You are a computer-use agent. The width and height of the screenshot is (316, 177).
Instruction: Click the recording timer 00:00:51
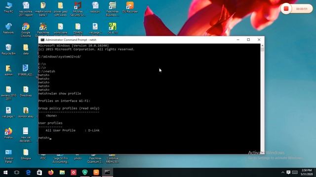click(x=302, y=9)
